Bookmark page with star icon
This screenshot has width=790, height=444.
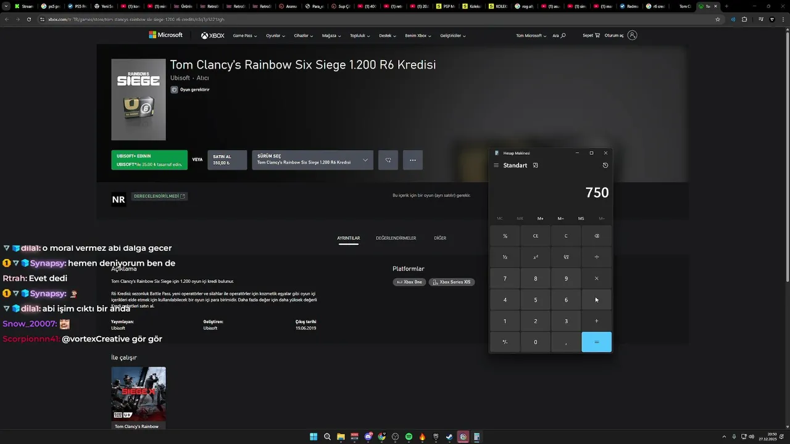[x=717, y=19]
